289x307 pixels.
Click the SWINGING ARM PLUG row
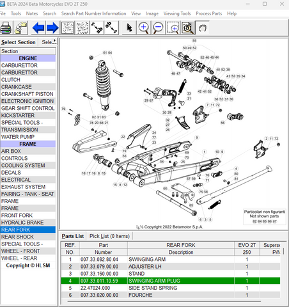pyautogui.click(x=171, y=281)
